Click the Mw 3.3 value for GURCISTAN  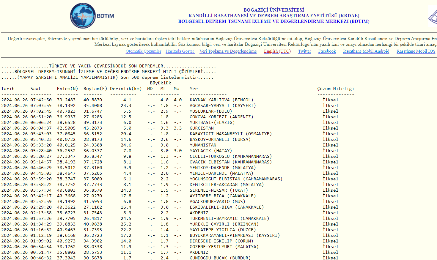pos(178,128)
